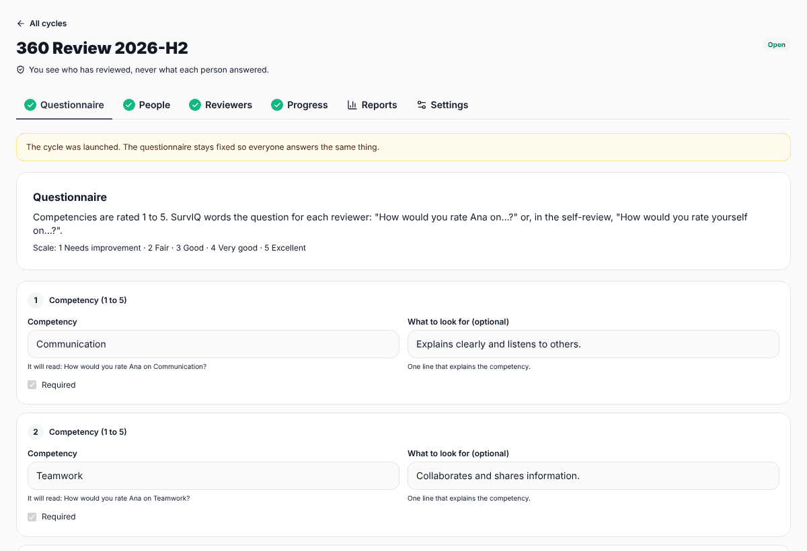Screen dimensions: 807x551
Task: Click the bar chart icon on Reports tab
Action: tap(352, 105)
